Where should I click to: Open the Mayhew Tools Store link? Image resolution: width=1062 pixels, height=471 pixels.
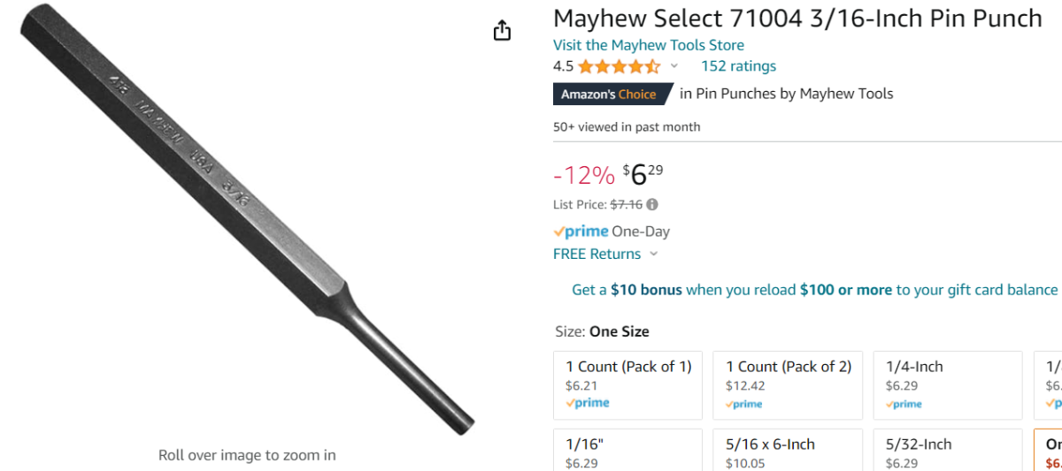pyautogui.click(x=648, y=45)
